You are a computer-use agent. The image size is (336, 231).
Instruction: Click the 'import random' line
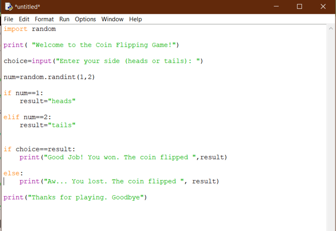tap(30, 29)
